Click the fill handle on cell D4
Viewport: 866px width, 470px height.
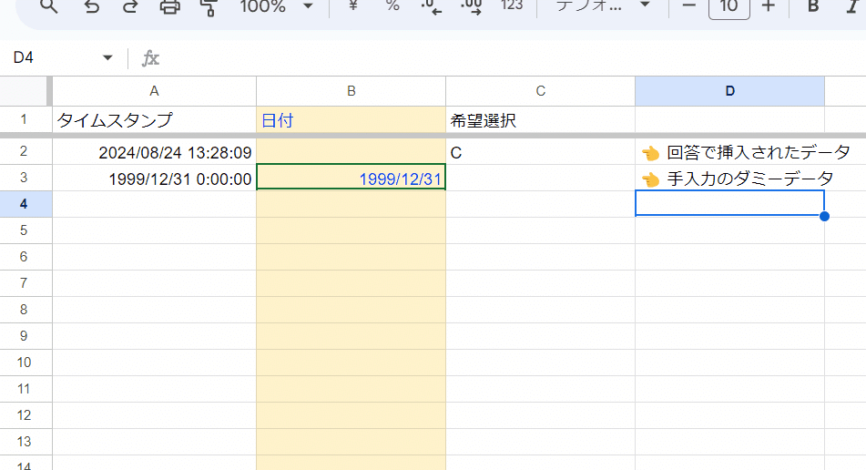pyautogui.click(x=825, y=217)
